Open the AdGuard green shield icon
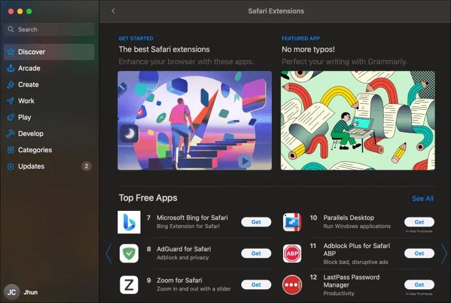 [x=129, y=253]
